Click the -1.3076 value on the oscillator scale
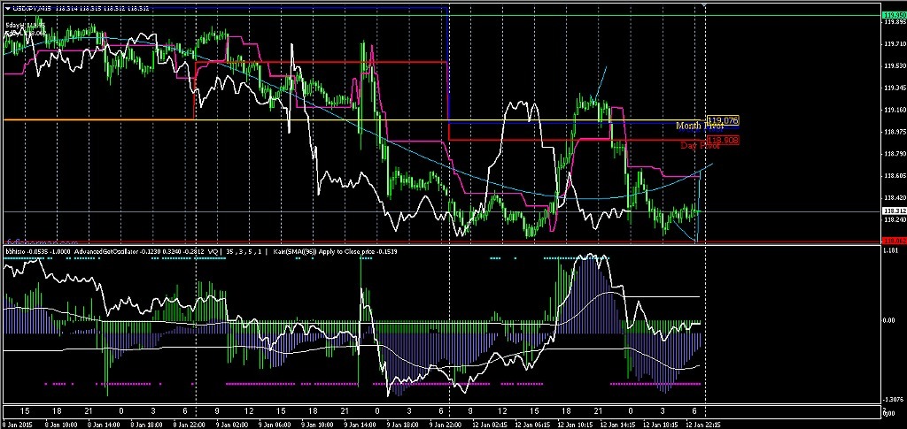Viewport: 907px width, 429px height. [894, 400]
